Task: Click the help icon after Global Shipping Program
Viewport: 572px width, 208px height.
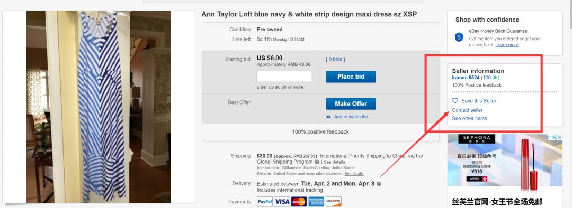Action: point(317,162)
